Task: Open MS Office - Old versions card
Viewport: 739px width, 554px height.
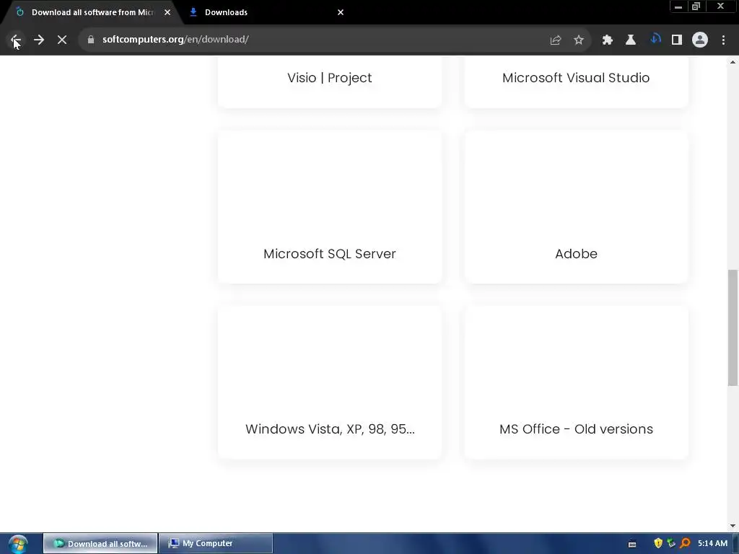Action: point(576,382)
